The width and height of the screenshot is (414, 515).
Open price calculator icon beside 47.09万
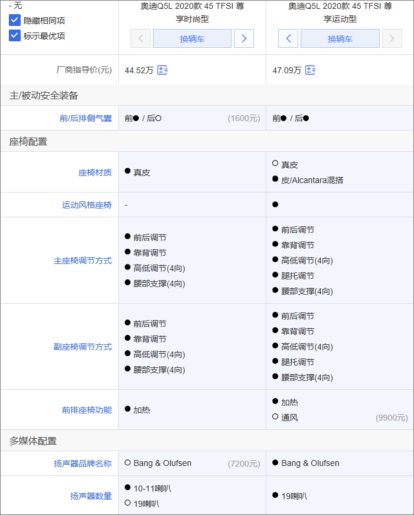[310, 70]
